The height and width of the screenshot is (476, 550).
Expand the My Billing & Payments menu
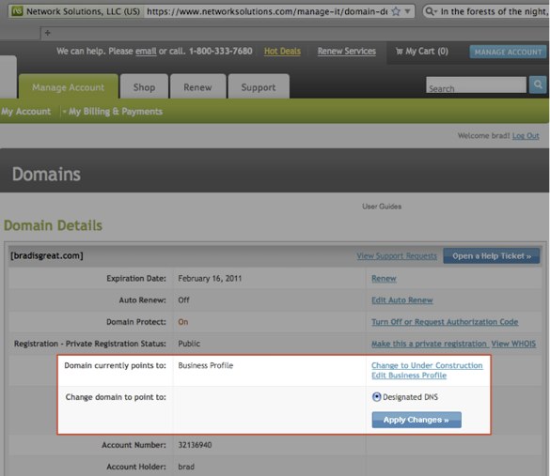point(113,112)
